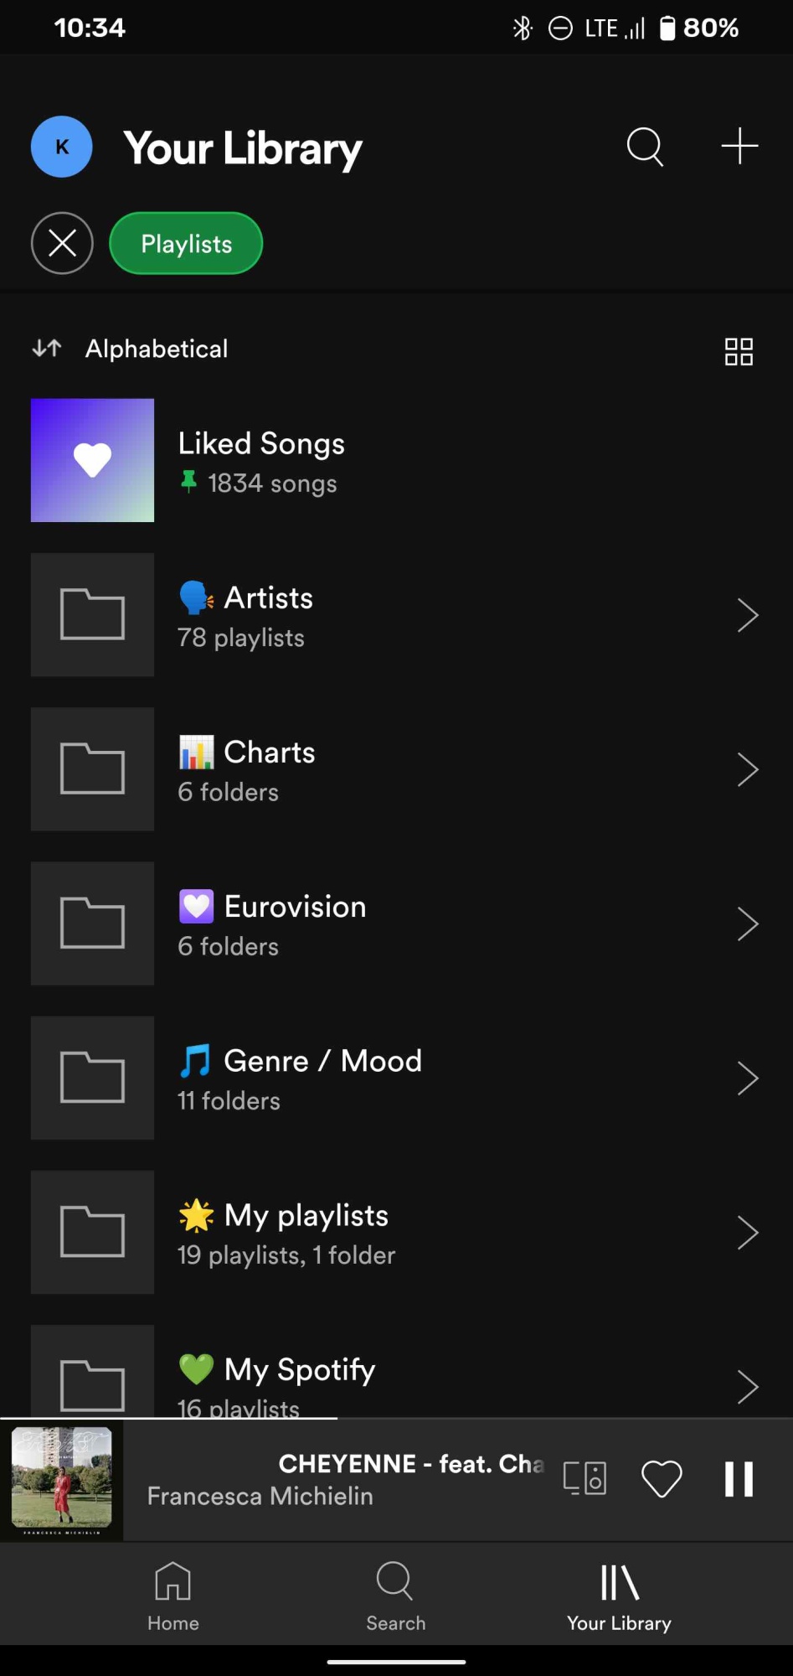
Task: Open the Alphabetical sort options
Action: tap(157, 349)
